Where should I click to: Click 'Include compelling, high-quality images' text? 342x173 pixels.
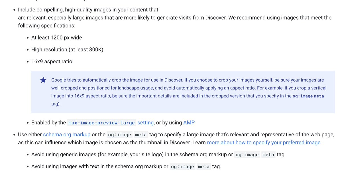click(x=88, y=10)
